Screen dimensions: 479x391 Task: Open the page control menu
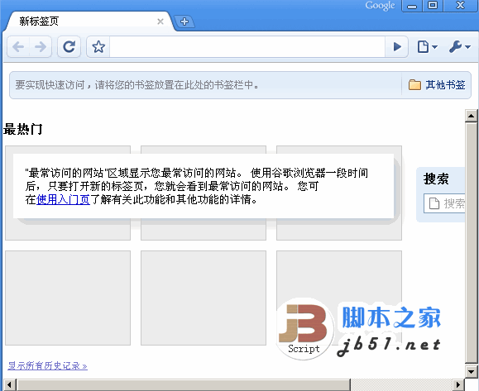427,46
